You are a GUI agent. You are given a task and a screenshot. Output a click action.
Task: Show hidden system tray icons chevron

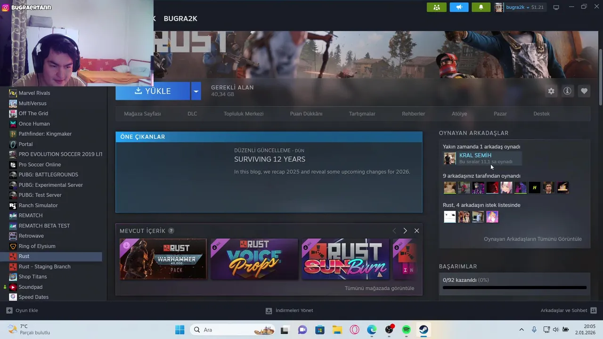click(x=522, y=330)
